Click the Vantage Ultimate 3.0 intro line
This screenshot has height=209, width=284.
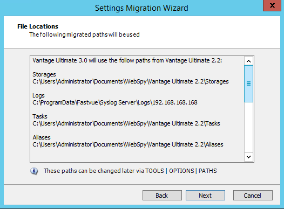coord(127,60)
